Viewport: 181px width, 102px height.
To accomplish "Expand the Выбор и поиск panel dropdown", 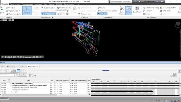I will pos(47,18).
